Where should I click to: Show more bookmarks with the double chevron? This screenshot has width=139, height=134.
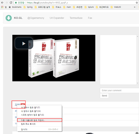tap(135, 7)
